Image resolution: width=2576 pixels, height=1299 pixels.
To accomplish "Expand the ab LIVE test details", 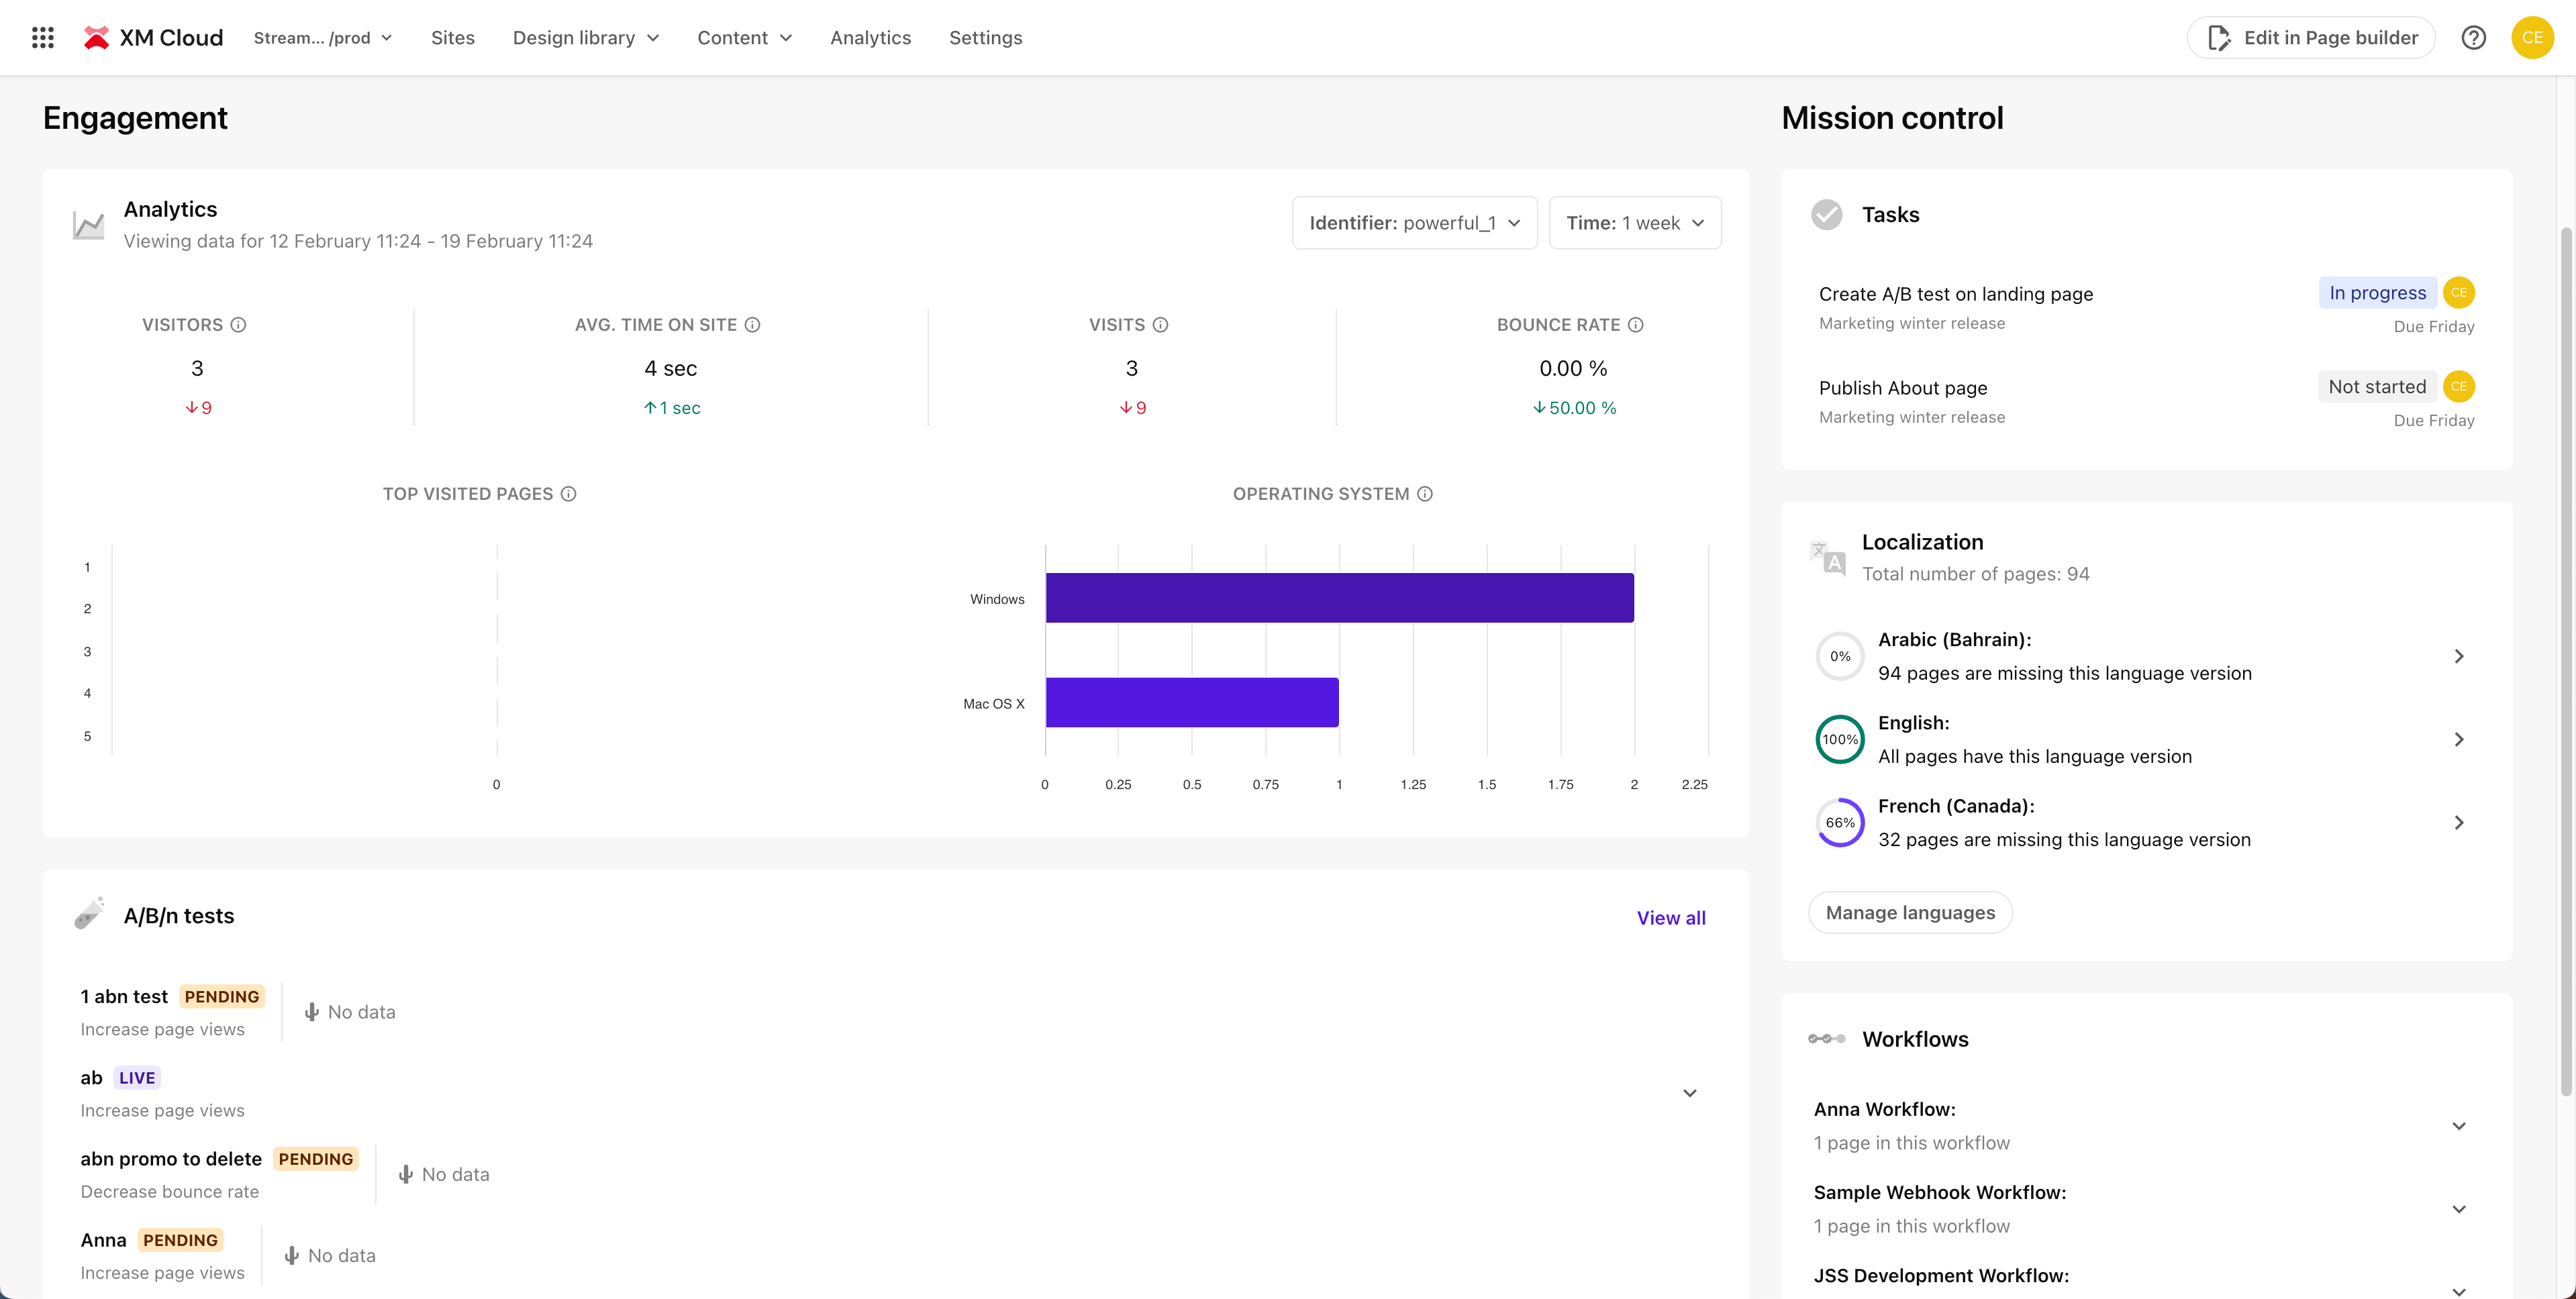I will [1689, 1092].
